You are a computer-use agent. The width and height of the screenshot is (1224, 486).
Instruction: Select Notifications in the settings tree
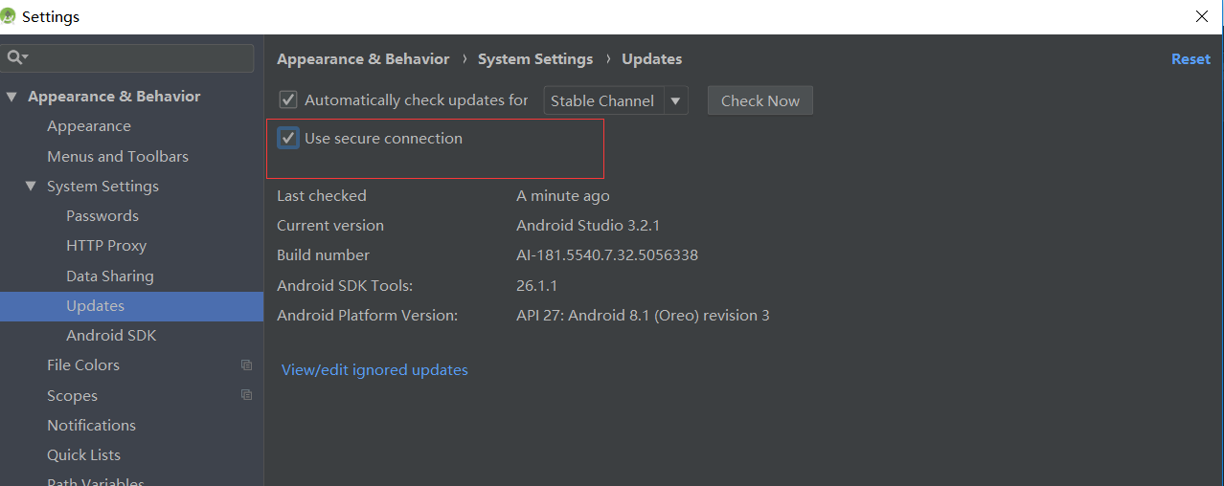point(91,426)
